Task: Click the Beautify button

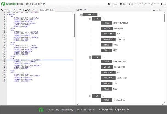Action: coord(17,10)
